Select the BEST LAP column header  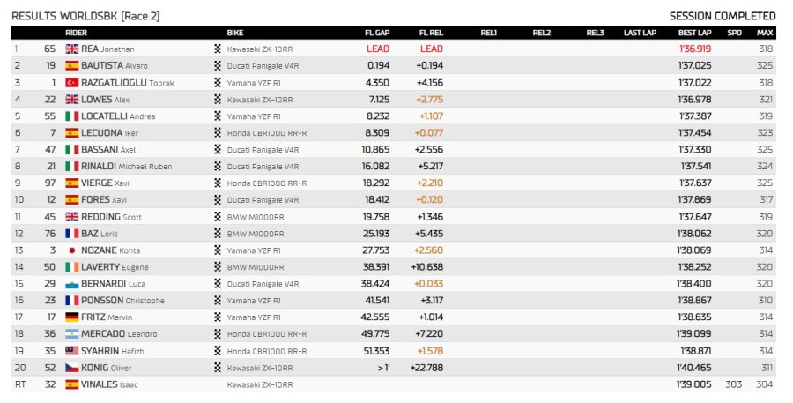click(694, 33)
